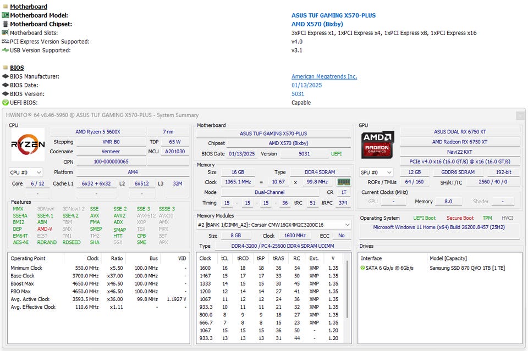Click the Platform AM4 field
The width and height of the screenshot is (528, 351).
click(133, 172)
